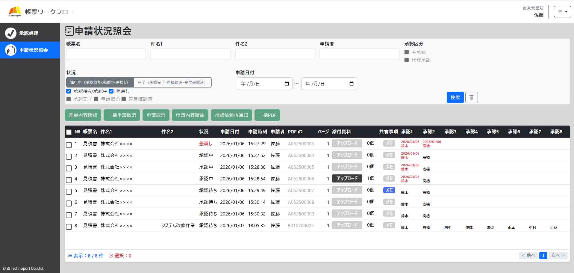Screen dimensions: 574x273
Task: Uncheck the 承認待ち/承認中 checkbox
Action: (69, 91)
